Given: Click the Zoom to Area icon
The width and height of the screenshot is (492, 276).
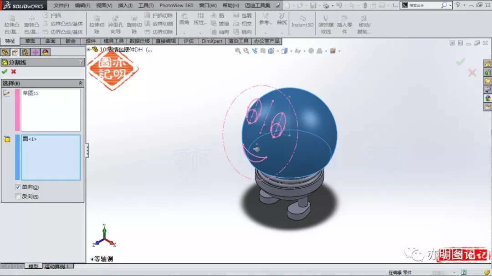Looking at the screenshot, I should click(246, 51).
